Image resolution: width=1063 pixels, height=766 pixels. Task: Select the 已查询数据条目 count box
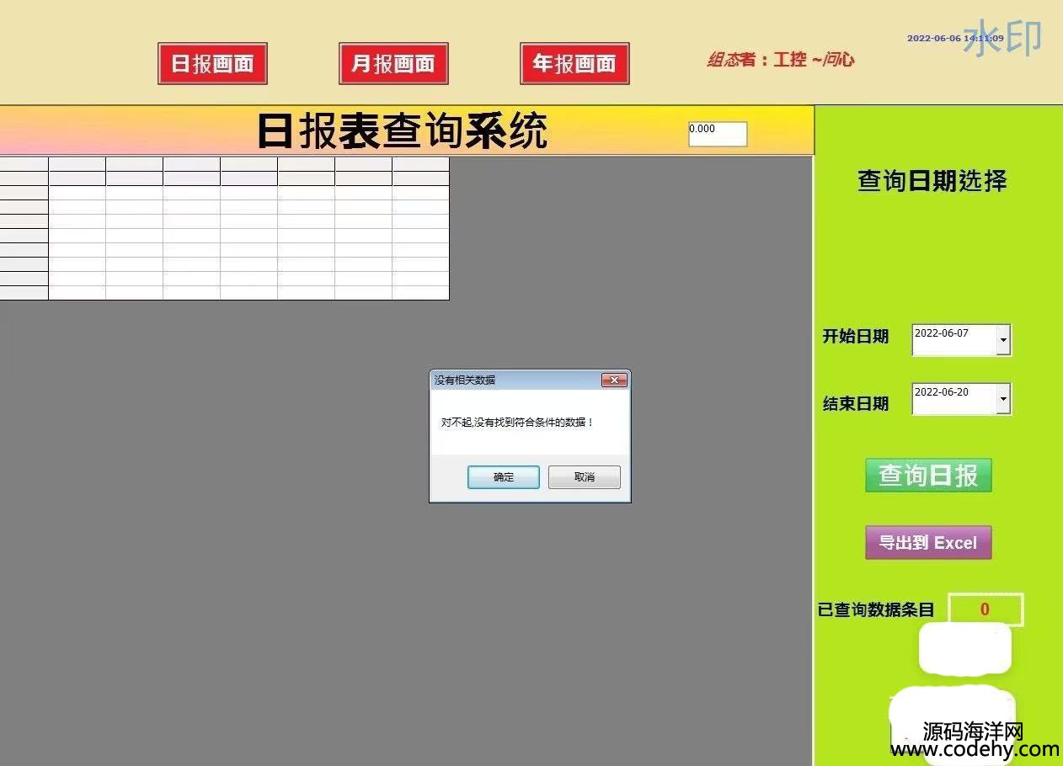pos(985,609)
